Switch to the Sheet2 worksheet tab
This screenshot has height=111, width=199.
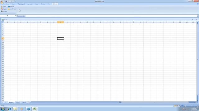pyautogui.click(x=17, y=102)
